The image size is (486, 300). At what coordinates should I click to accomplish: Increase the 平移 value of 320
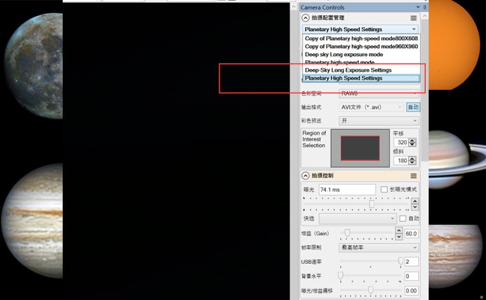pos(413,141)
